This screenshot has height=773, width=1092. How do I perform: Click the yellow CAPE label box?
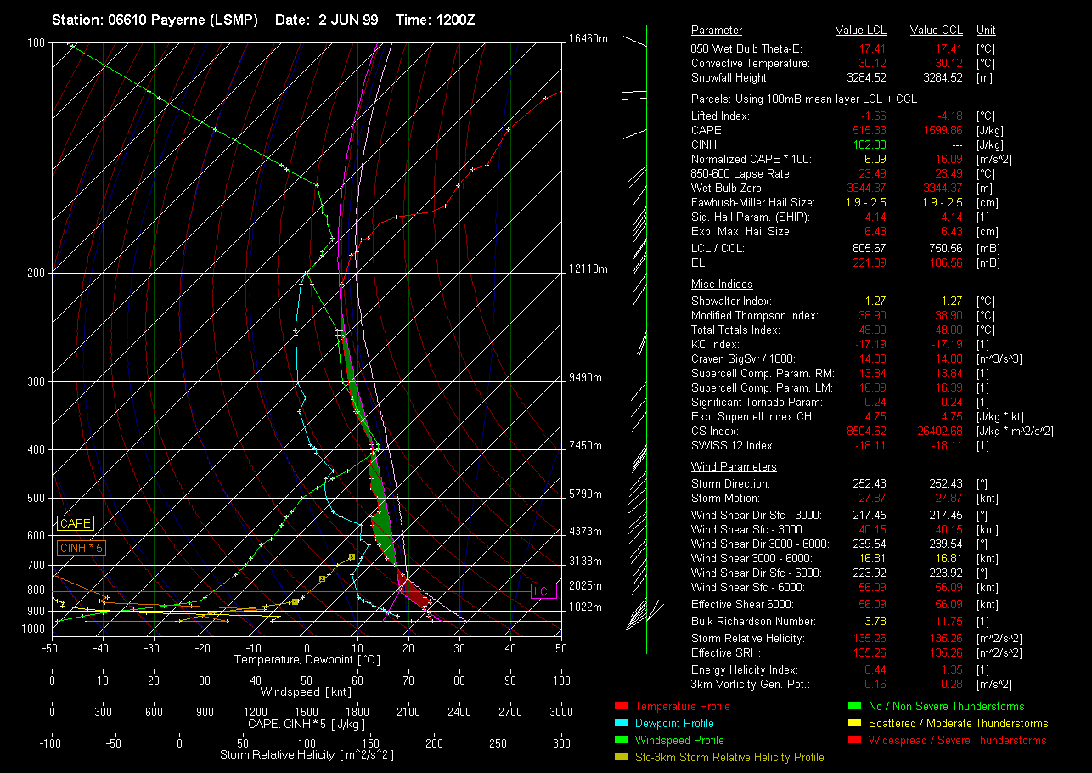pyautogui.click(x=76, y=523)
